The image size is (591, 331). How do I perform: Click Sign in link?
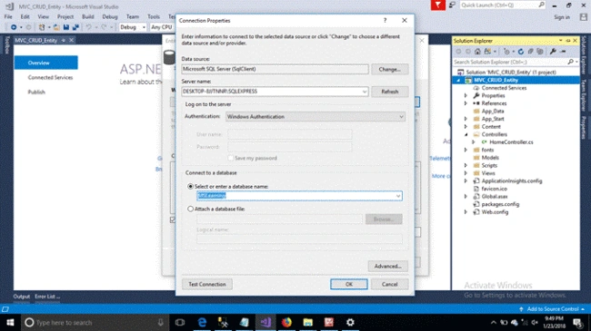562,17
